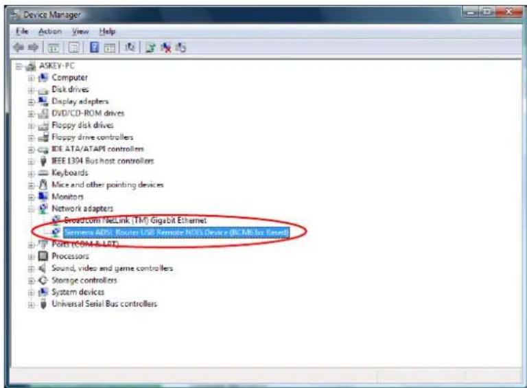Collapse the Network adapters node
This screenshot has width=527, height=388.
click(31, 209)
